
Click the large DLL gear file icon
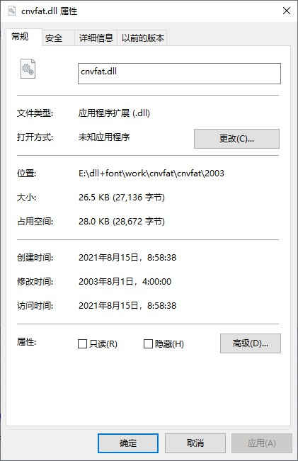pyautogui.click(x=28, y=69)
